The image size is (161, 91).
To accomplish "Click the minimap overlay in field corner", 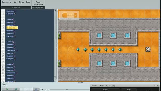I will [x=69, y=15].
